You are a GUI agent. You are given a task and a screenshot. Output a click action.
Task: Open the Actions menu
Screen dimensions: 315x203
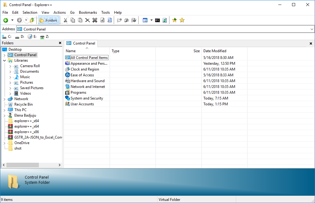59,13
